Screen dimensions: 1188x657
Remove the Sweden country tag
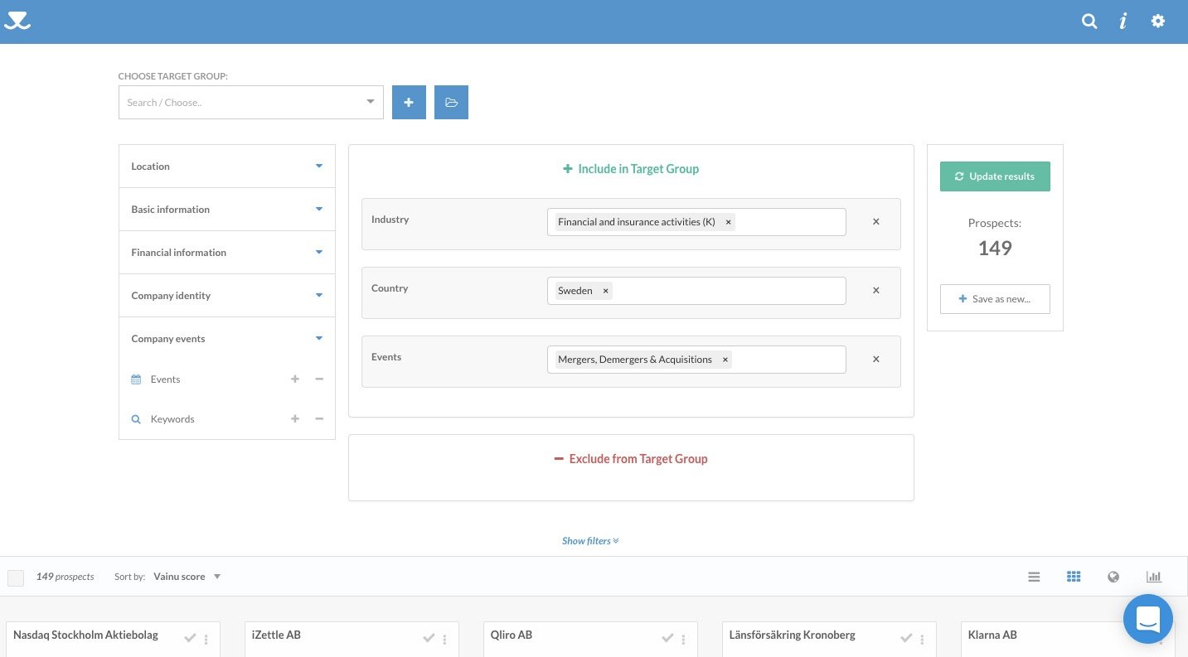click(x=605, y=291)
